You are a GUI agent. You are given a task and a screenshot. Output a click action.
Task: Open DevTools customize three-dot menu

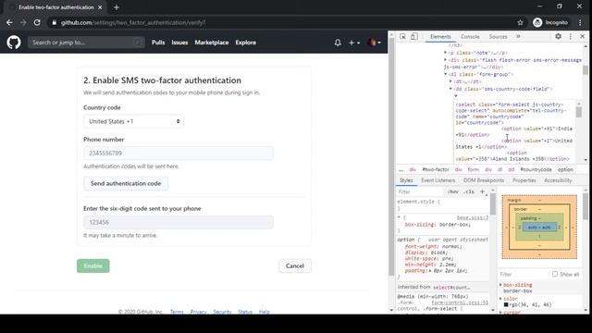[x=571, y=36]
